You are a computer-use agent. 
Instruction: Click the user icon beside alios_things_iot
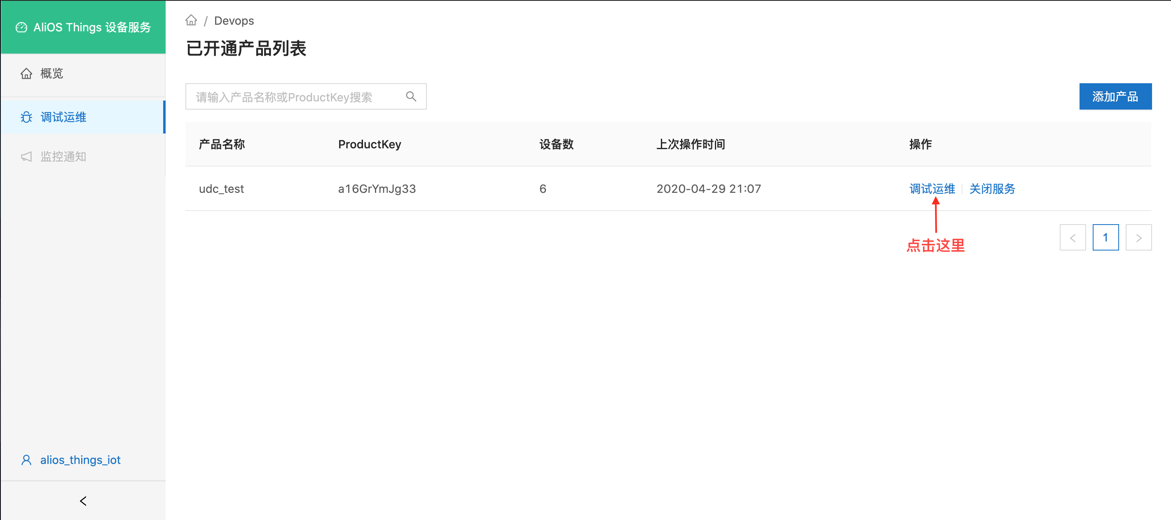(26, 460)
